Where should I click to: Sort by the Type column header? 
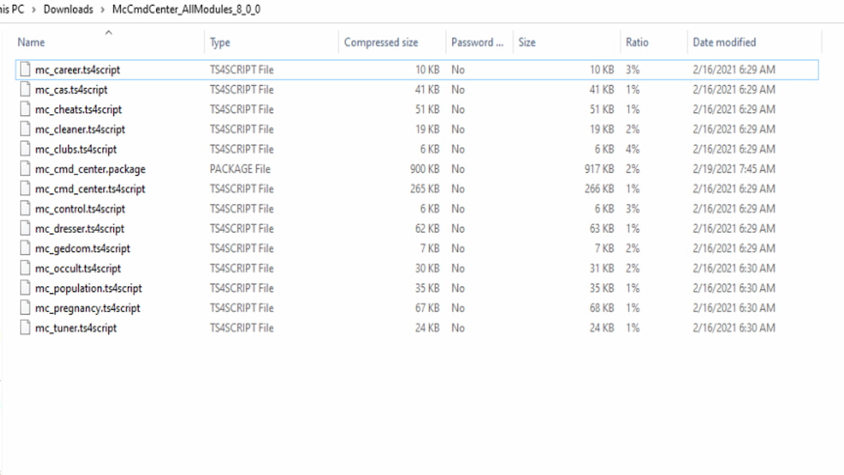point(220,42)
